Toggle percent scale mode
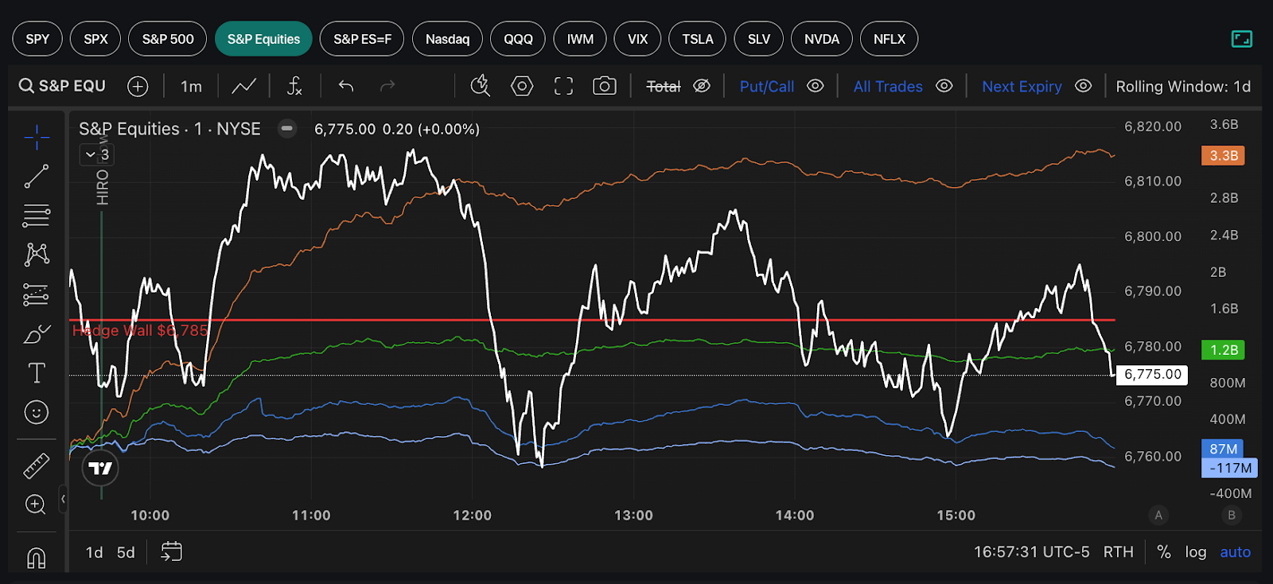This screenshot has width=1273, height=584. tap(1164, 551)
